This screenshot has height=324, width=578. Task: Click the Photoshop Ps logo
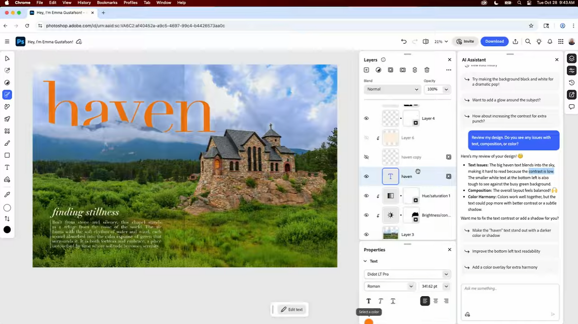tap(20, 42)
